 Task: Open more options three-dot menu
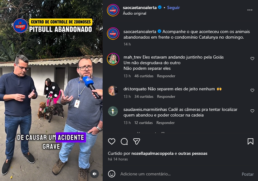[x=250, y=10]
